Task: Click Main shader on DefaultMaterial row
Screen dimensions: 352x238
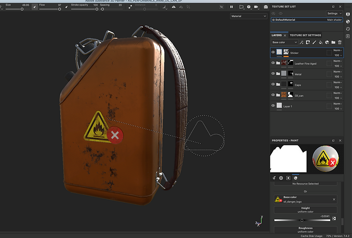Action: coord(334,20)
